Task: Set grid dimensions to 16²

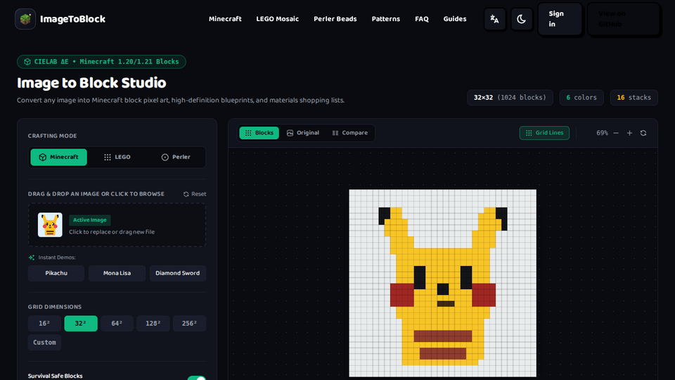Action: click(x=44, y=324)
